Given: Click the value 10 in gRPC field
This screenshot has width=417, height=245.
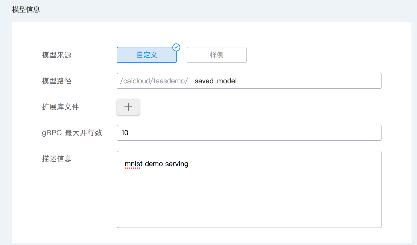Looking at the screenshot, I should (x=125, y=133).
